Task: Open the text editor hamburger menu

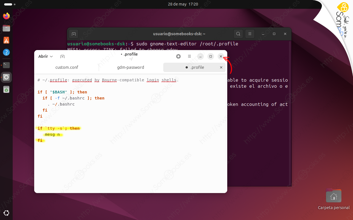Action: pos(189,56)
